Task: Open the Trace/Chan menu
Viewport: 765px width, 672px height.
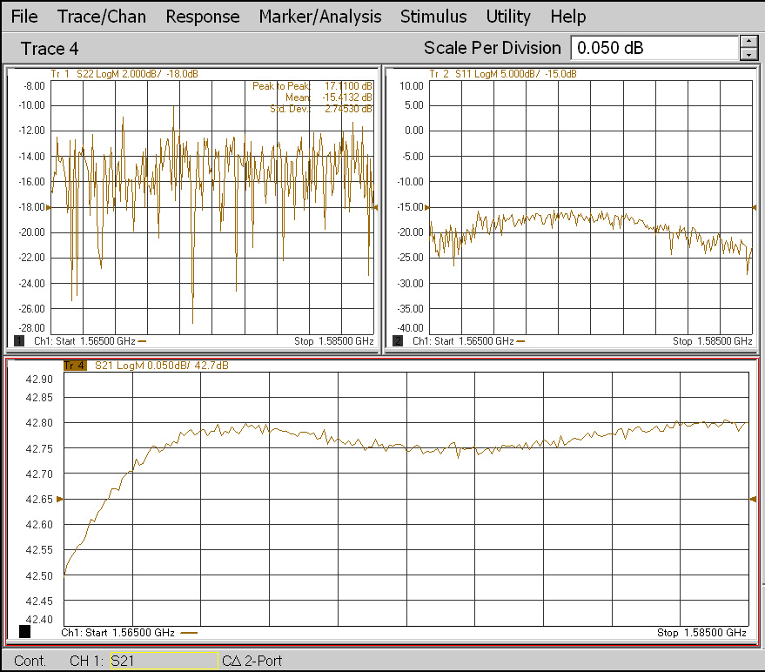Action: [102, 17]
